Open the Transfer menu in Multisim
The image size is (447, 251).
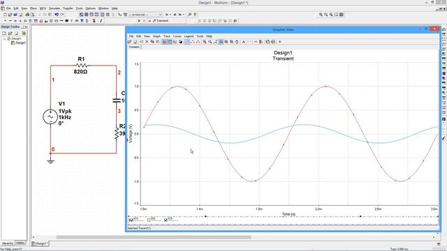[x=68, y=8]
